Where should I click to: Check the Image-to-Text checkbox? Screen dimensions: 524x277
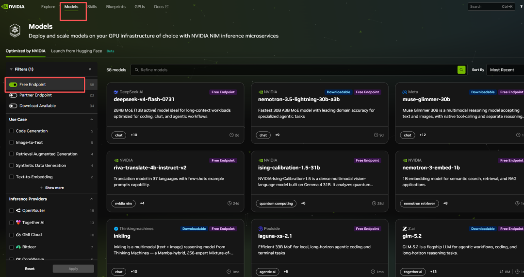[11, 142]
